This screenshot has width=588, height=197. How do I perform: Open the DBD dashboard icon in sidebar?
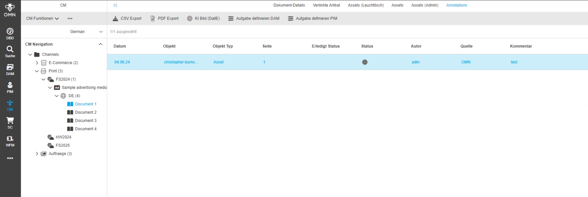pyautogui.click(x=10, y=33)
